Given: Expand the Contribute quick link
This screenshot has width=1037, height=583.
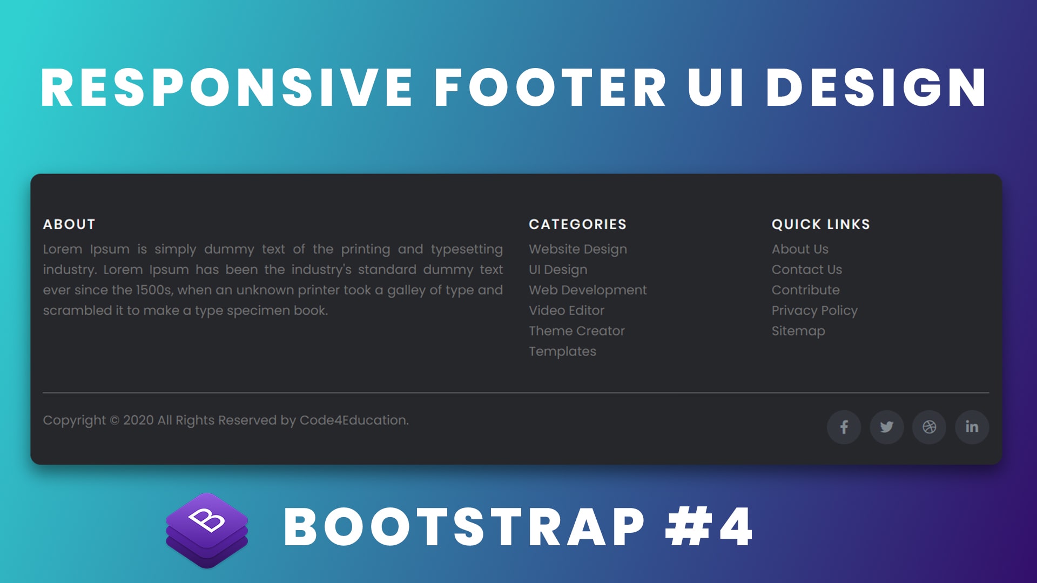Looking at the screenshot, I should pyautogui.click(x=805, y=290).
